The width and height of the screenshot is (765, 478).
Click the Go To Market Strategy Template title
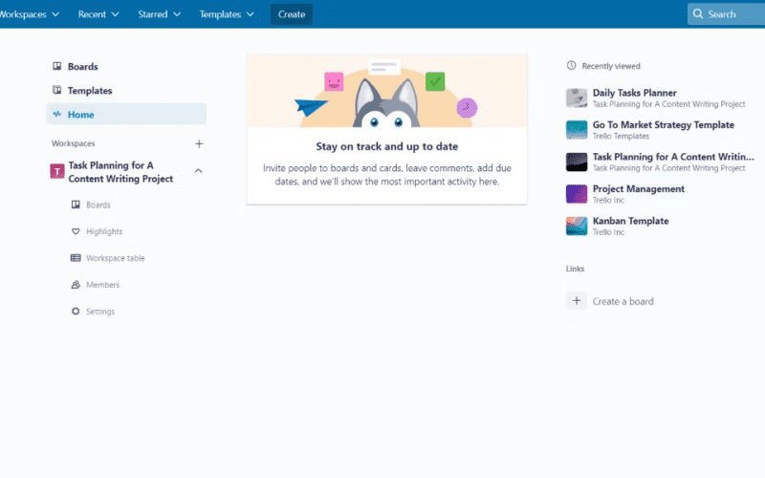point(663,125)
